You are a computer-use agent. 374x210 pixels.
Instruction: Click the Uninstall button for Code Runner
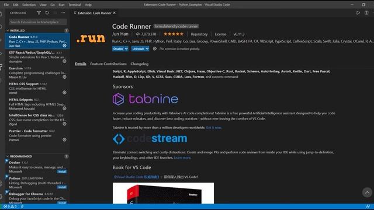(138, 49)
